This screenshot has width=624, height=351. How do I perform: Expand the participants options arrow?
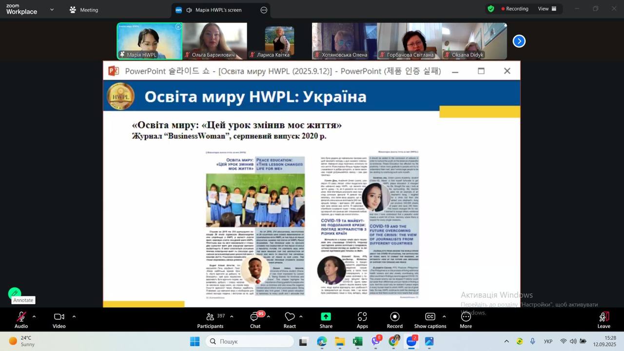pyautogui.click(x=232, y=316)
